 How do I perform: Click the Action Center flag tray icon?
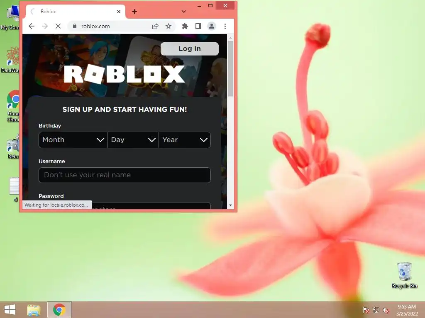point(366,310)
